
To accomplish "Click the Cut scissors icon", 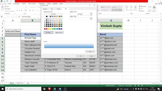I will tap(6, 6).
